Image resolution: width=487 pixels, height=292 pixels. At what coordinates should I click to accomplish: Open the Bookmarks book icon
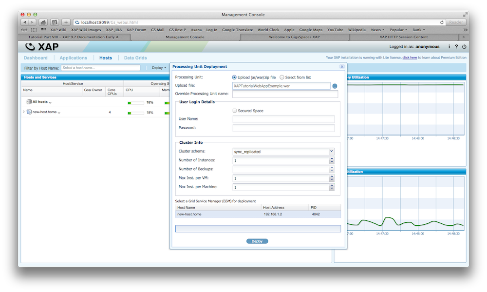pos(34,30)
